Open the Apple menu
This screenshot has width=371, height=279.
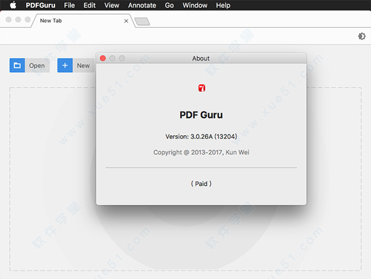[x=13, y=5]
